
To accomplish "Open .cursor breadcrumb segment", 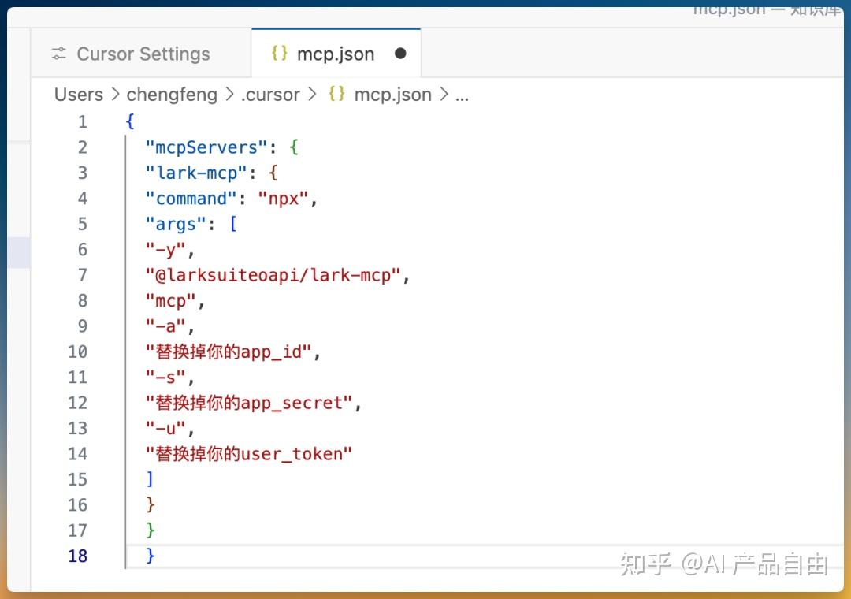I will [x=270, y=95].
